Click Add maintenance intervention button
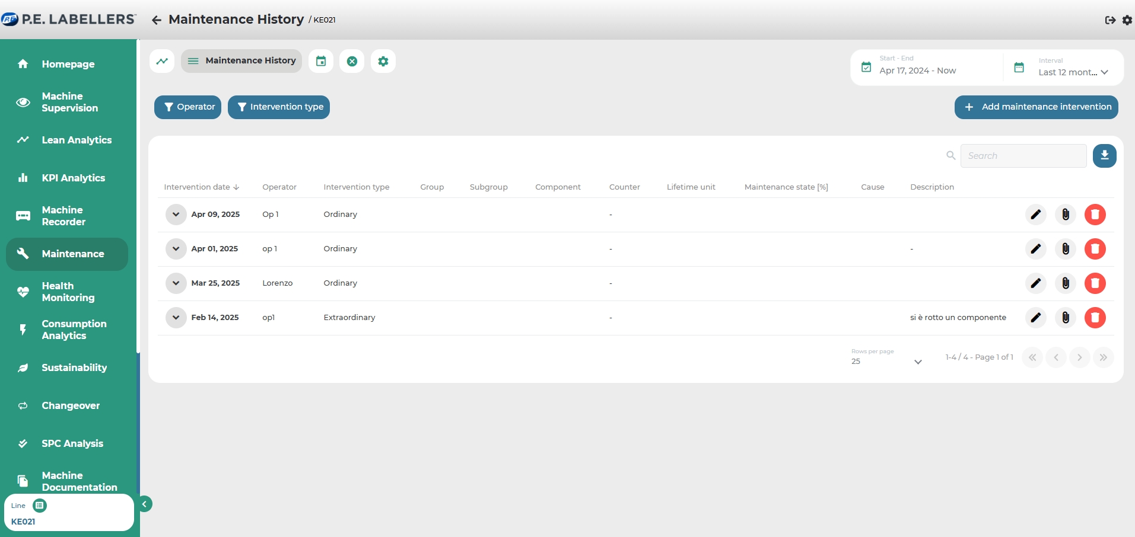 (1036, 107)
